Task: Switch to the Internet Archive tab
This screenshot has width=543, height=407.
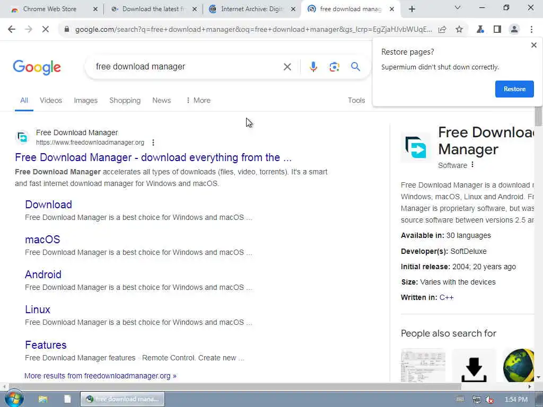Action: 252,9
